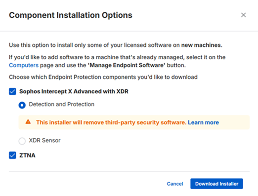The image size is (258, 196).
Task: Click the 'Choose which Endpoint Protection components' line
Action: coord(103,77)
